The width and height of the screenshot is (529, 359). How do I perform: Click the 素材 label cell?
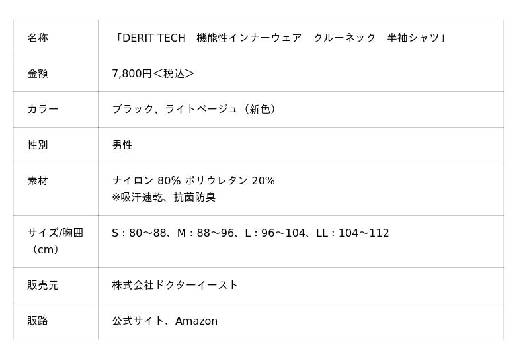(38, 180)
